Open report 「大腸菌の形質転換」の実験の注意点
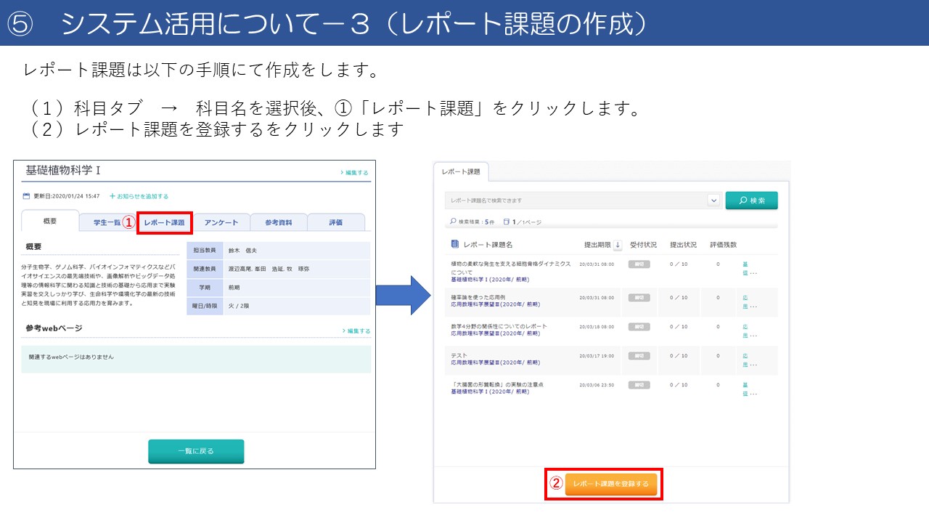This screenshot has height=523, width=929. point(497,385)
